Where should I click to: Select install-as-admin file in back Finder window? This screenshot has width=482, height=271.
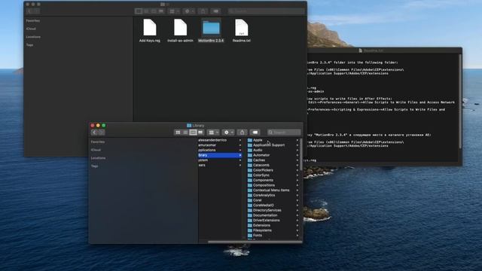pos(180,30)
